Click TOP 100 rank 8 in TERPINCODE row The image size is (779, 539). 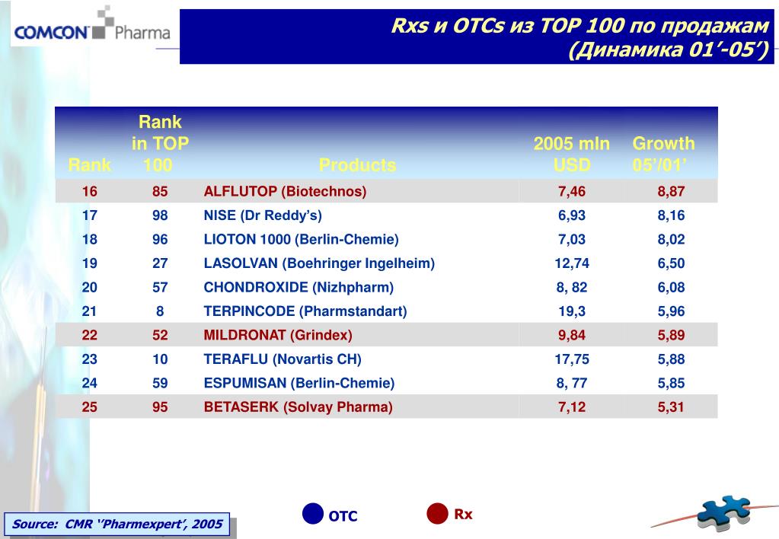(x=160, y=311)
